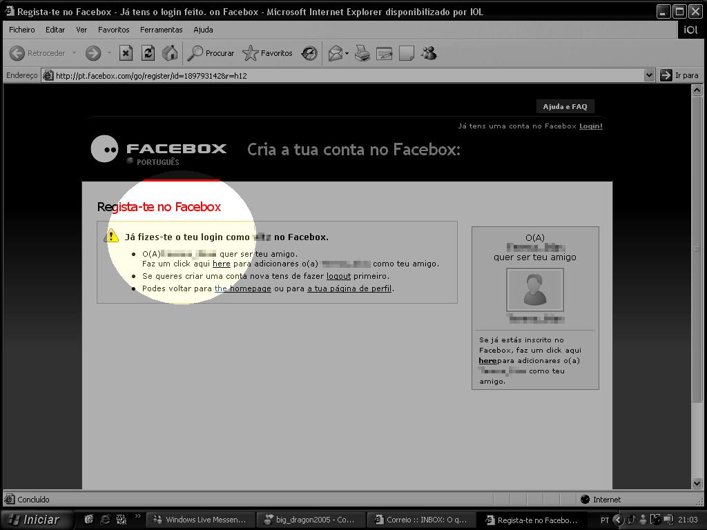The width and height of the screenshot is (707, 530).
Task: Click the friend's profile picture thumbnail
Action: click(x=535, y=290)
